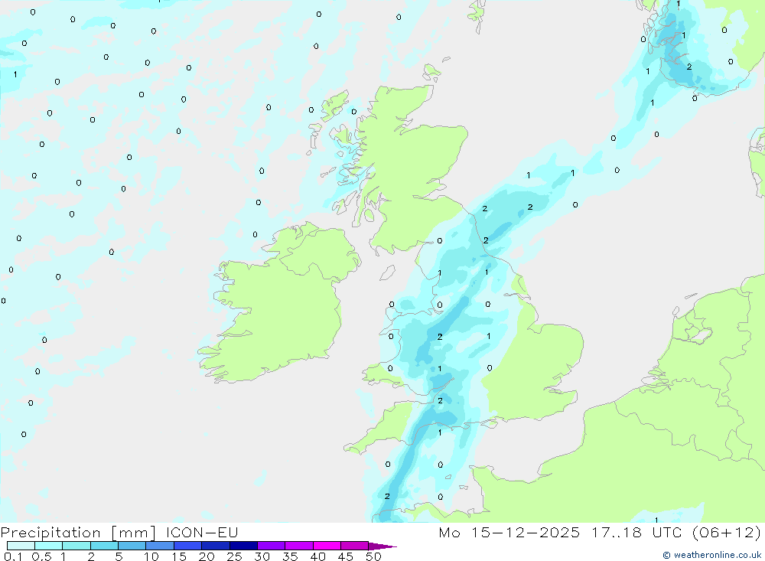Select the 5–10 mm legend color swatch
Screen dimensions: 765x561
(132, 546)
